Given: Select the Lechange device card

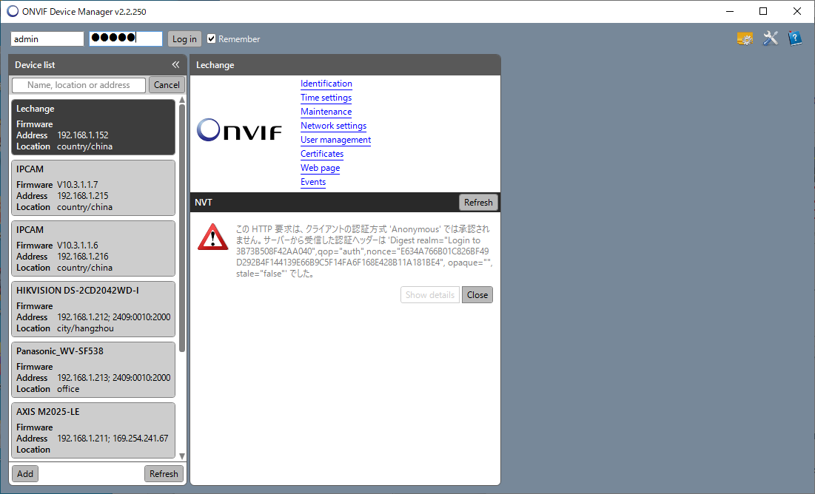Looking at the screenshot, I should (93, 127).
